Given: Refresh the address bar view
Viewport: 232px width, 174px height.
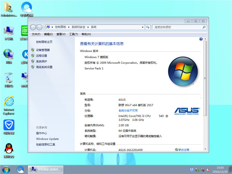Looking at the screenshot, I should pos(148,27).
